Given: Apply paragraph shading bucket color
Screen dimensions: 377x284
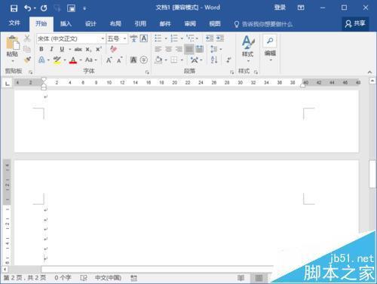Looking at the screenshot, I should [x=158, y=60].
